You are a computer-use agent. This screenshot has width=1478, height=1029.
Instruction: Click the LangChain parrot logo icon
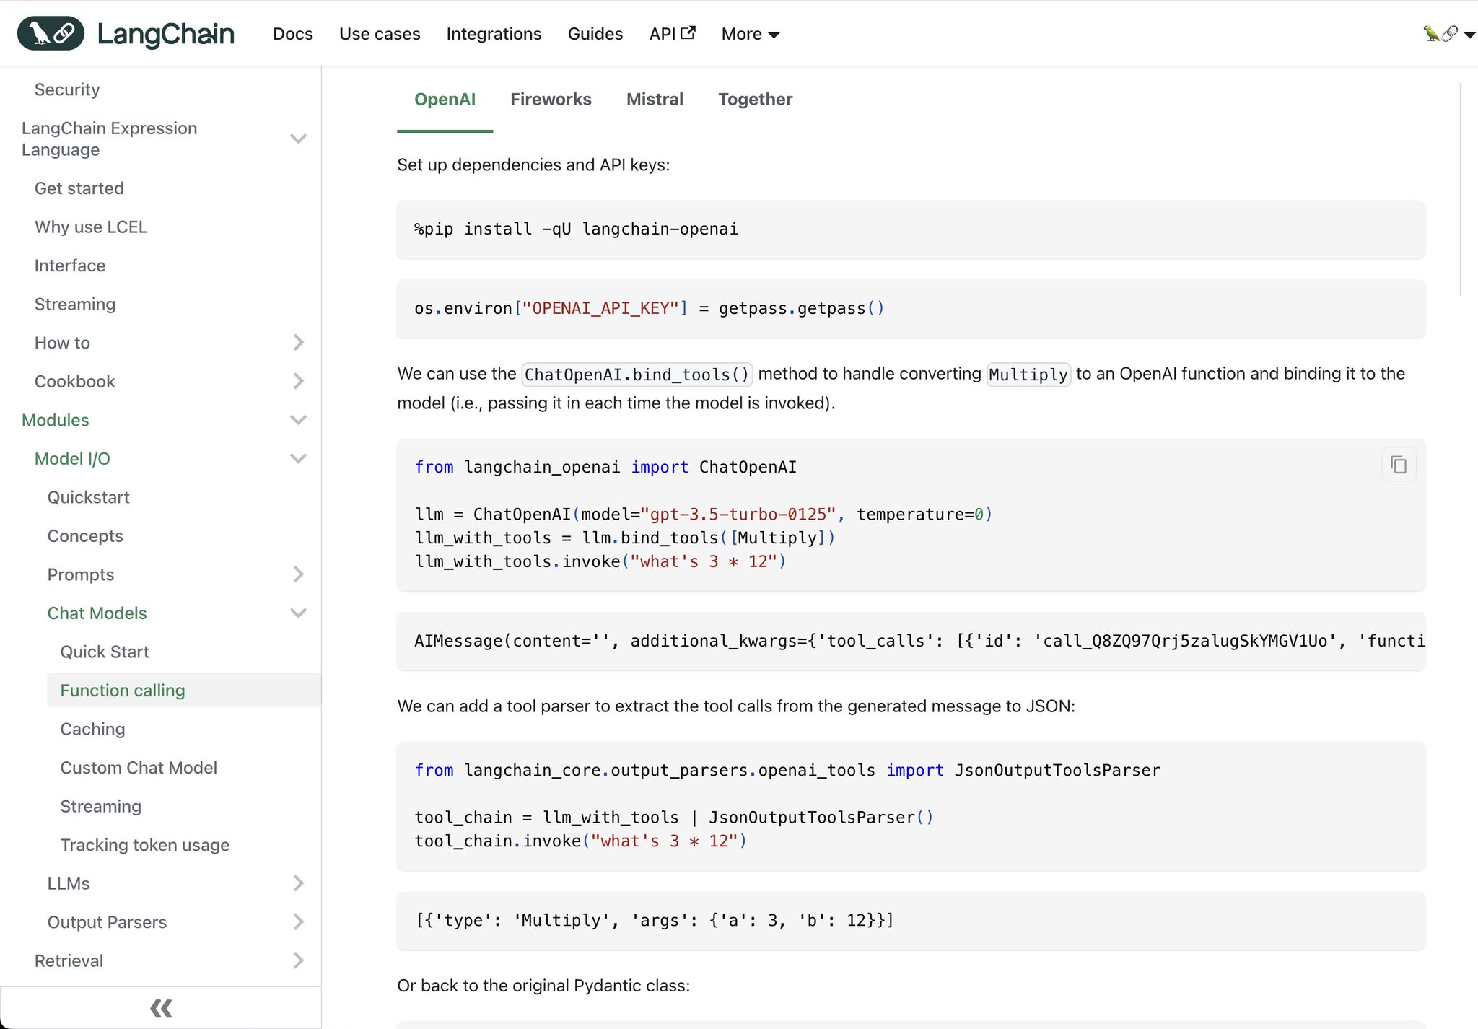coord(51,33)
